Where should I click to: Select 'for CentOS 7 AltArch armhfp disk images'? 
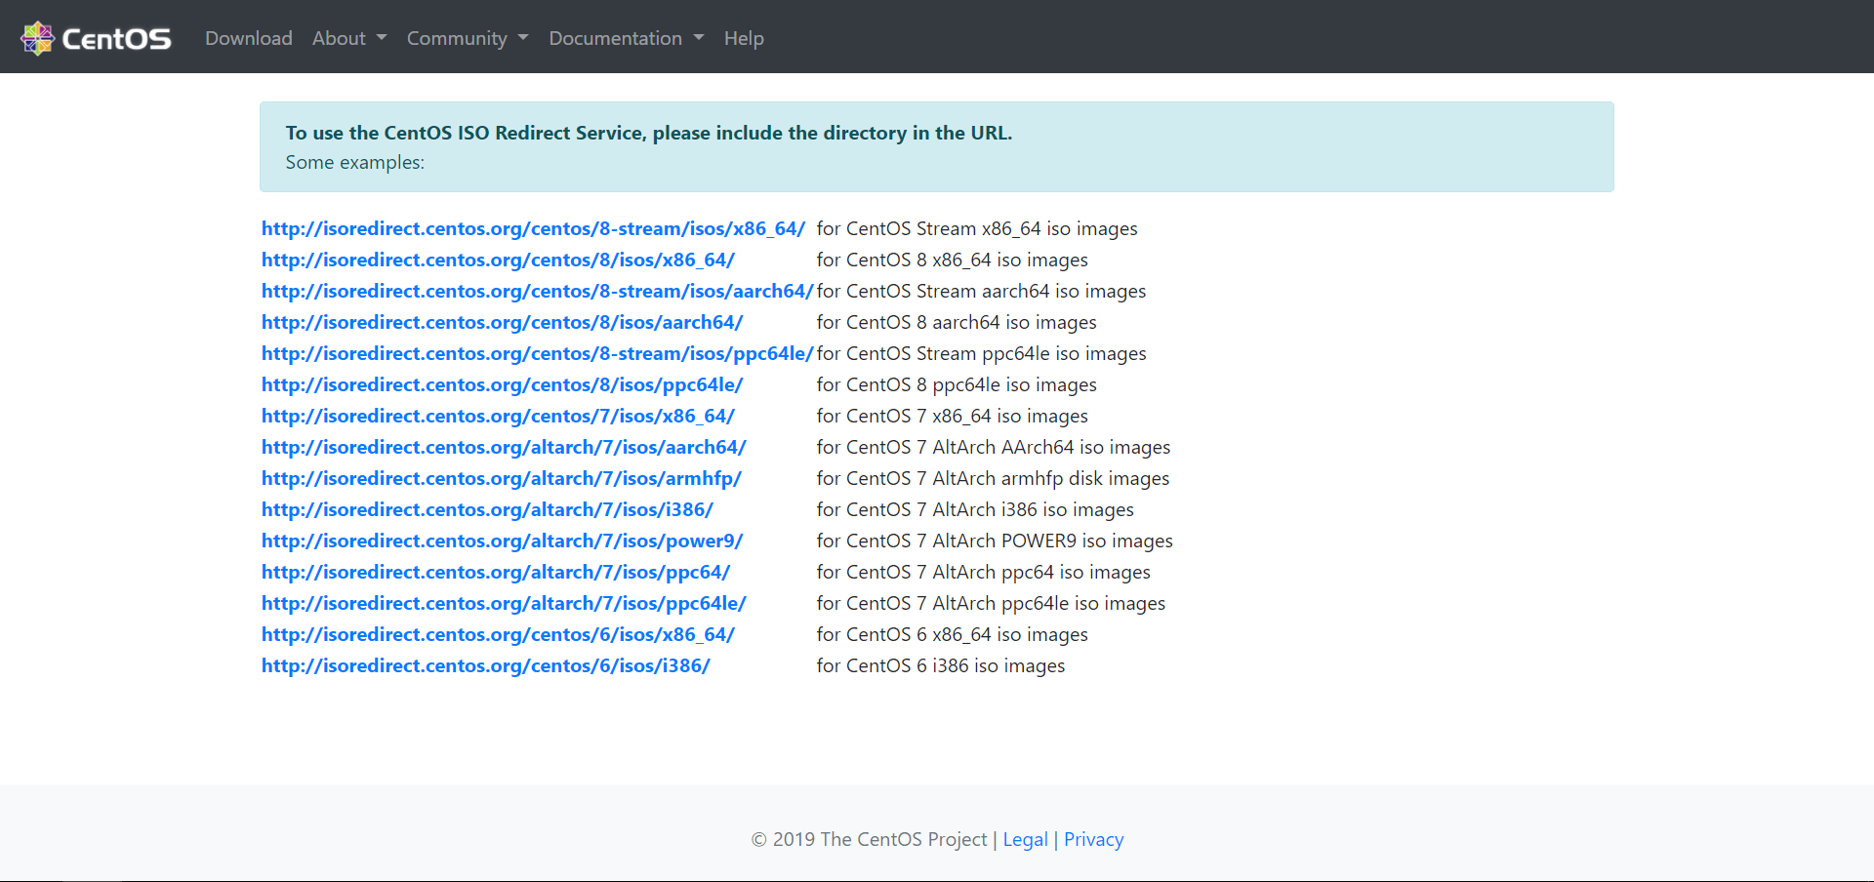tap(993, 478)
